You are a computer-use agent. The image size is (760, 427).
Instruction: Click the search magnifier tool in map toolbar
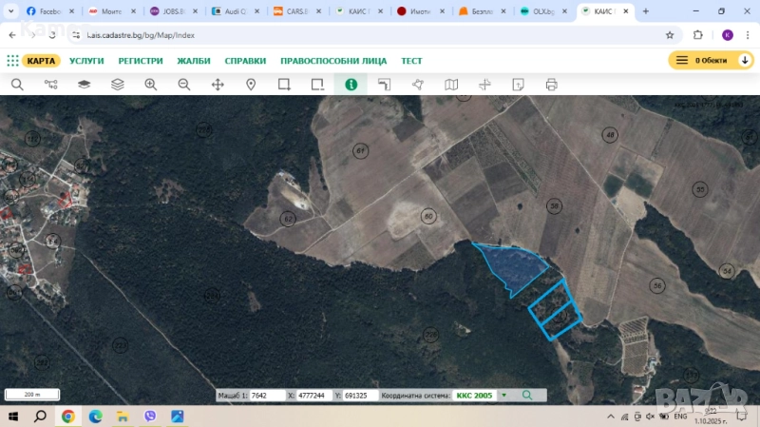tap(17, 84)
